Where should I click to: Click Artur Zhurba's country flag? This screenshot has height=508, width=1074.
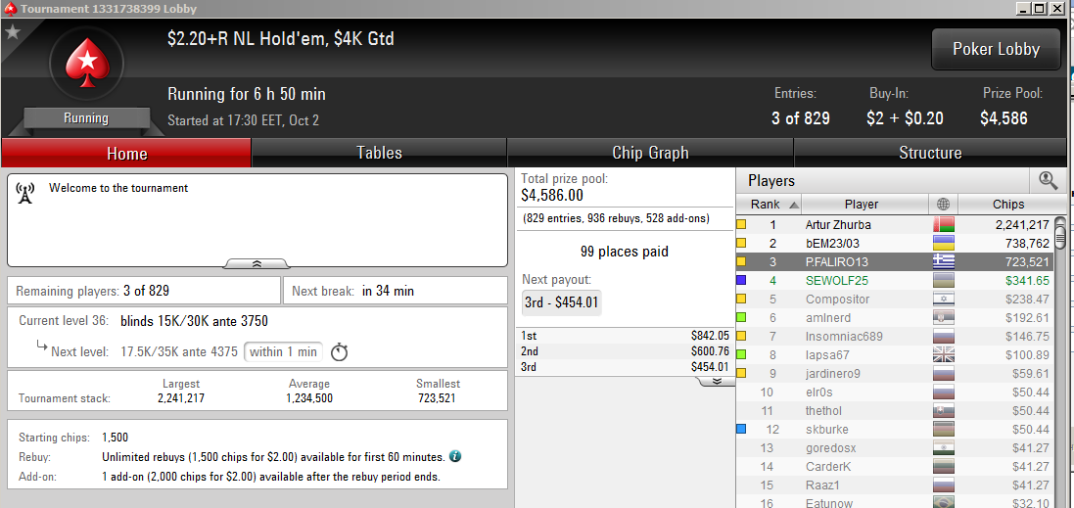[943, 224]
